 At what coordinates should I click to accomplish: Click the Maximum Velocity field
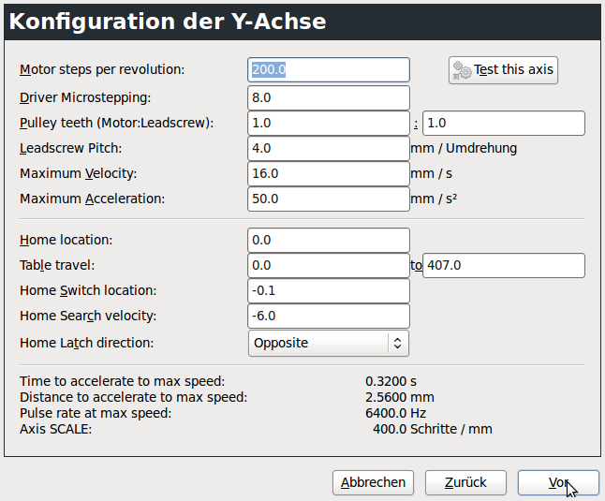[329, 173]
